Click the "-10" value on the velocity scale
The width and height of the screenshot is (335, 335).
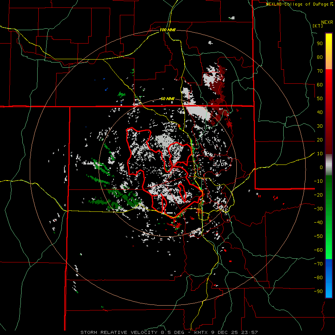point(318,181)
